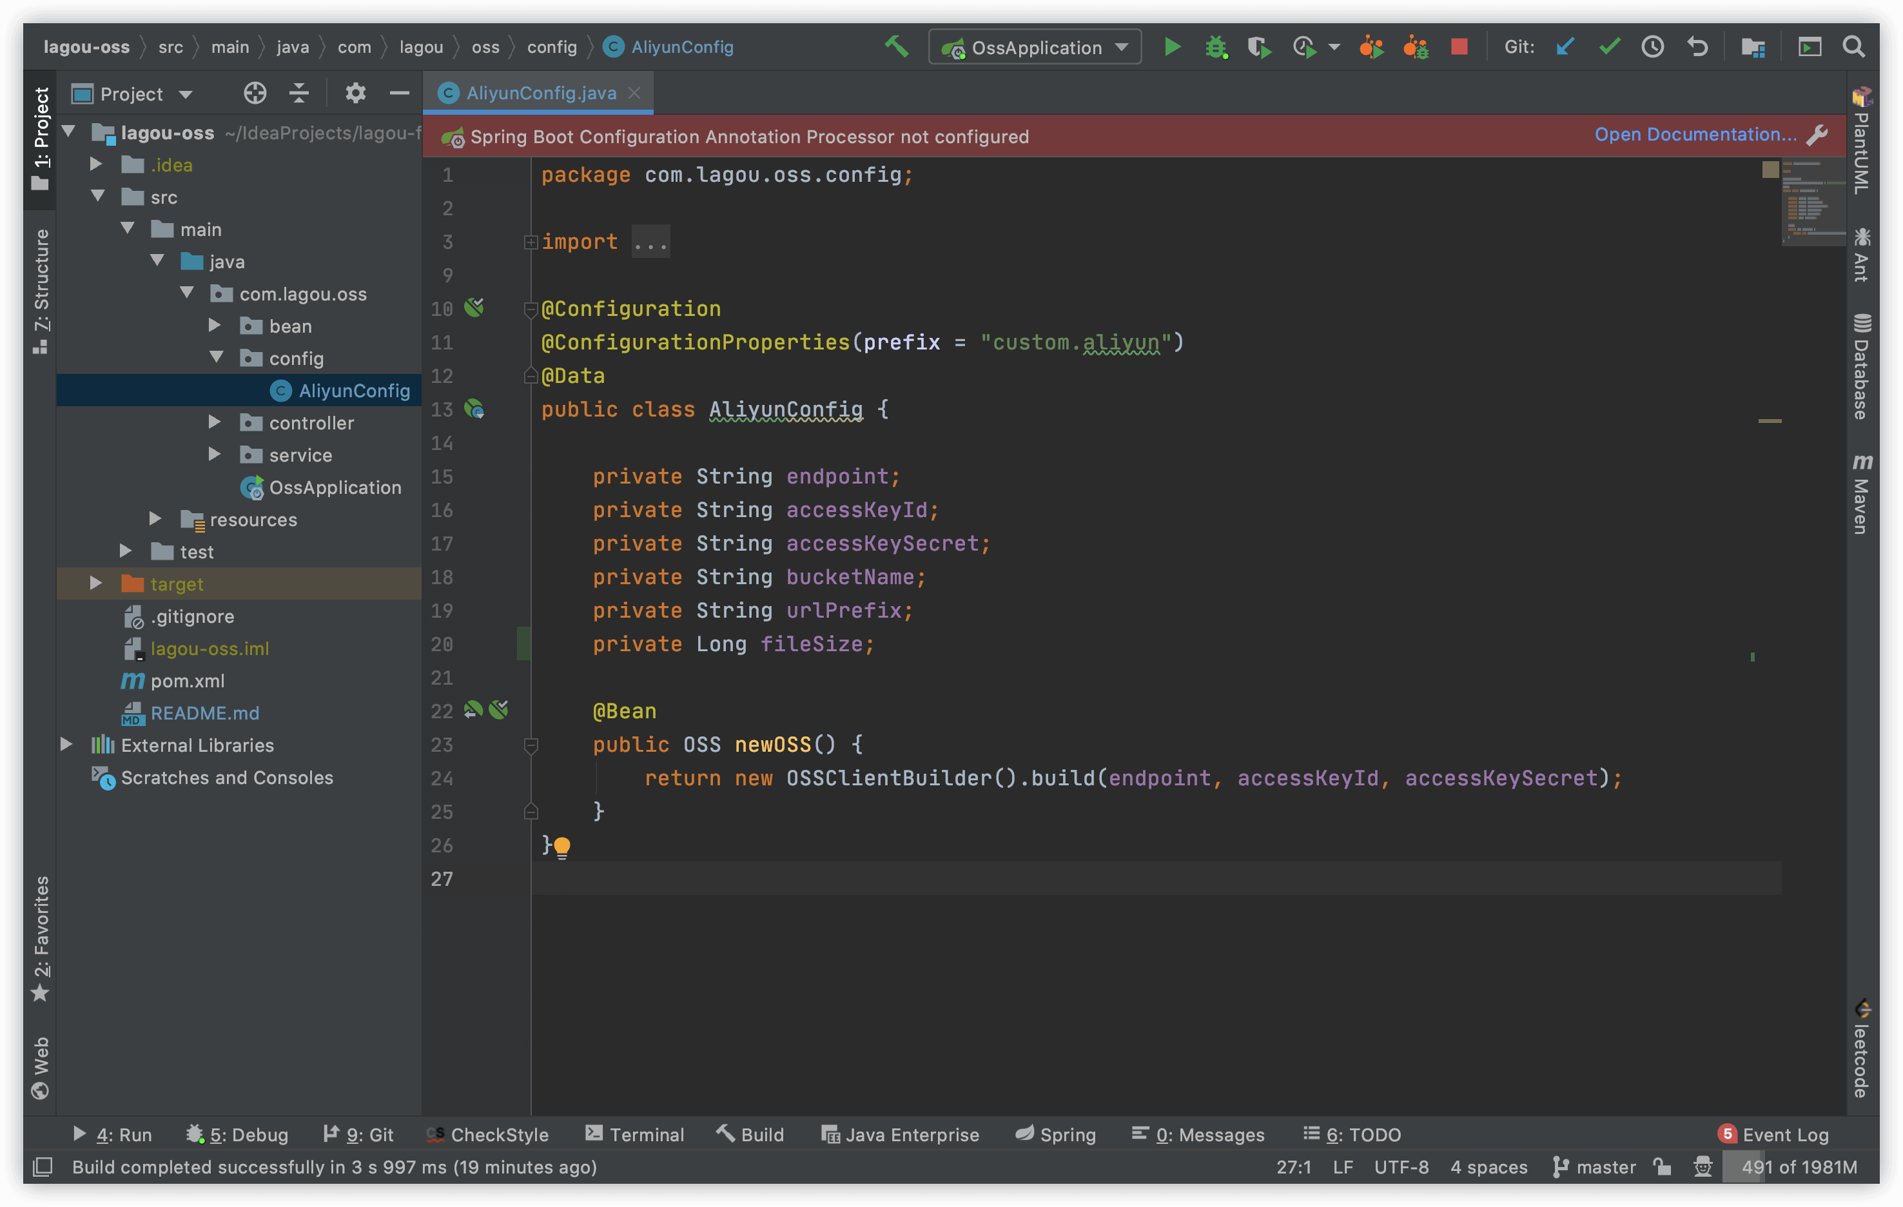Open the Run tool window
The width and height of the screenshot is (1903, 1207).
112,1134
